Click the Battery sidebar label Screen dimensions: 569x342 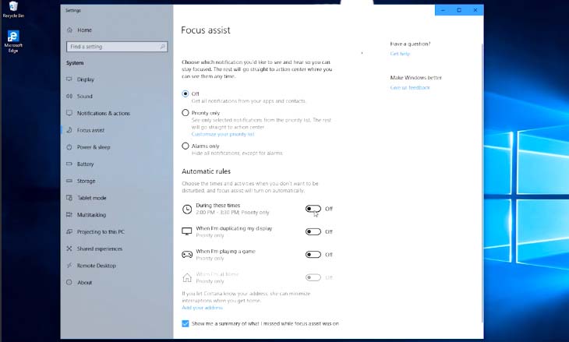[85, 164]
